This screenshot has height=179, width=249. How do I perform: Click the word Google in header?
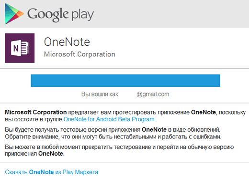pos(48,14)
